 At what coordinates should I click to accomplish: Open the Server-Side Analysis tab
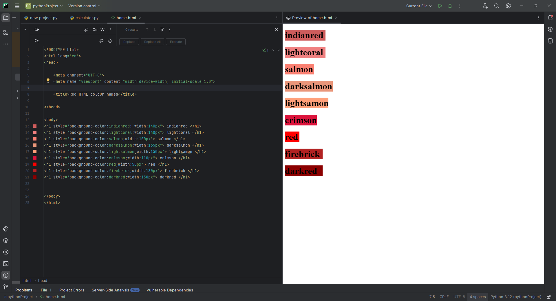point(115,290)
